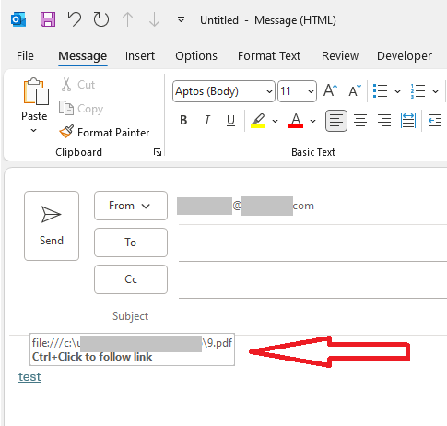Expand the bullet list style arrow

coord(397,91)
